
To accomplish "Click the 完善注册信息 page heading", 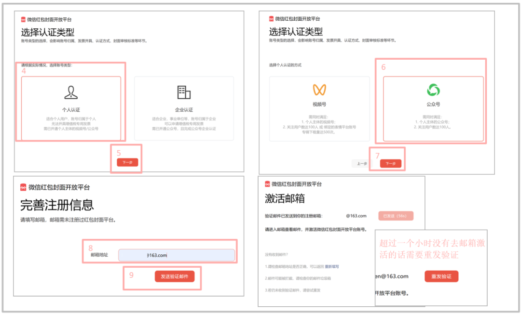I will tap(57, 205).
